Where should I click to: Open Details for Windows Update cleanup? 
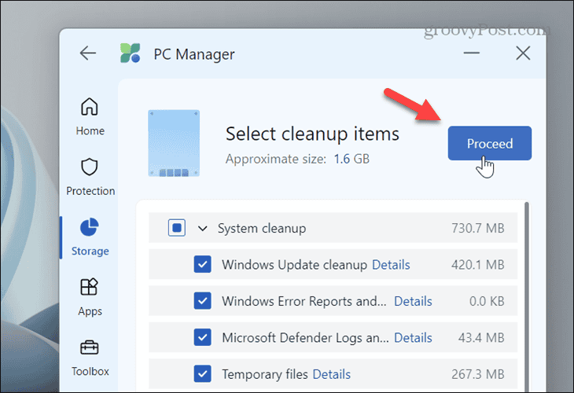pos(391,265)
